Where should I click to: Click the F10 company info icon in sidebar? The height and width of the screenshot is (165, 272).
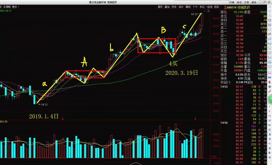click(x=269, y=44)
